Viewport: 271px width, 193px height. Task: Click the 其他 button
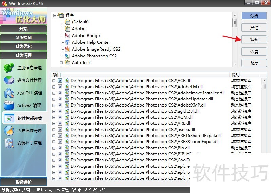(x=254, y=27)
